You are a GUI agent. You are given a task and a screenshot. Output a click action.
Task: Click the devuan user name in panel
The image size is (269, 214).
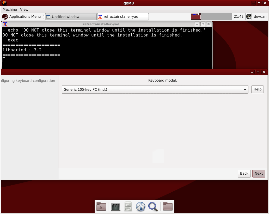pos(260,17)
